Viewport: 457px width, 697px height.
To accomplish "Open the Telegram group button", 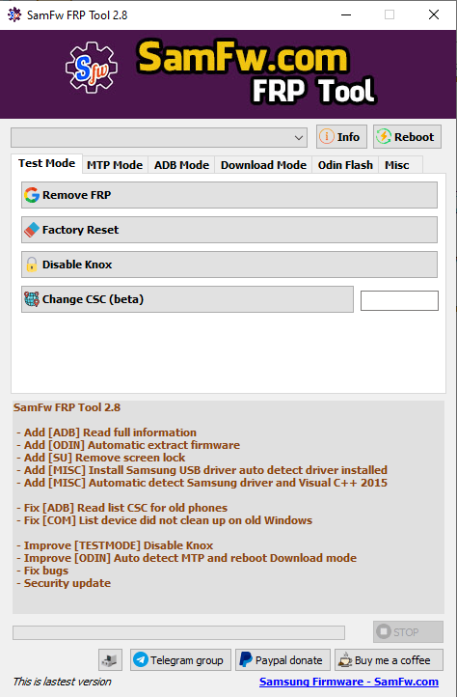I will (x=180, y=660).
